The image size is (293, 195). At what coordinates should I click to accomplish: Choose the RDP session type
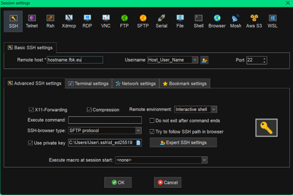pos(87,21)
